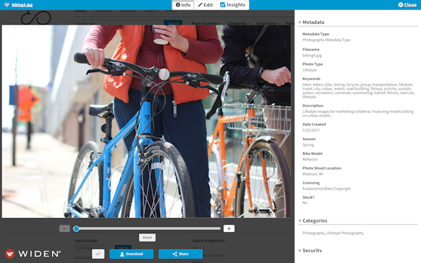
Task: Click the zoom slider handle
Action: tap(76, 229)
